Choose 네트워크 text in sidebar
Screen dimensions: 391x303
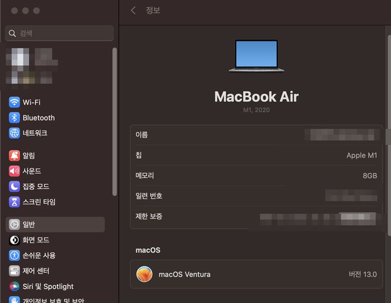[35, 133]
